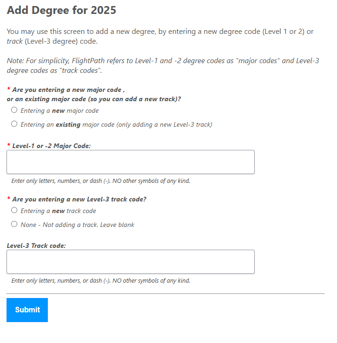Click the helper text below the Track code field
This screenshot has height=343, width=337.
(100, 281)
